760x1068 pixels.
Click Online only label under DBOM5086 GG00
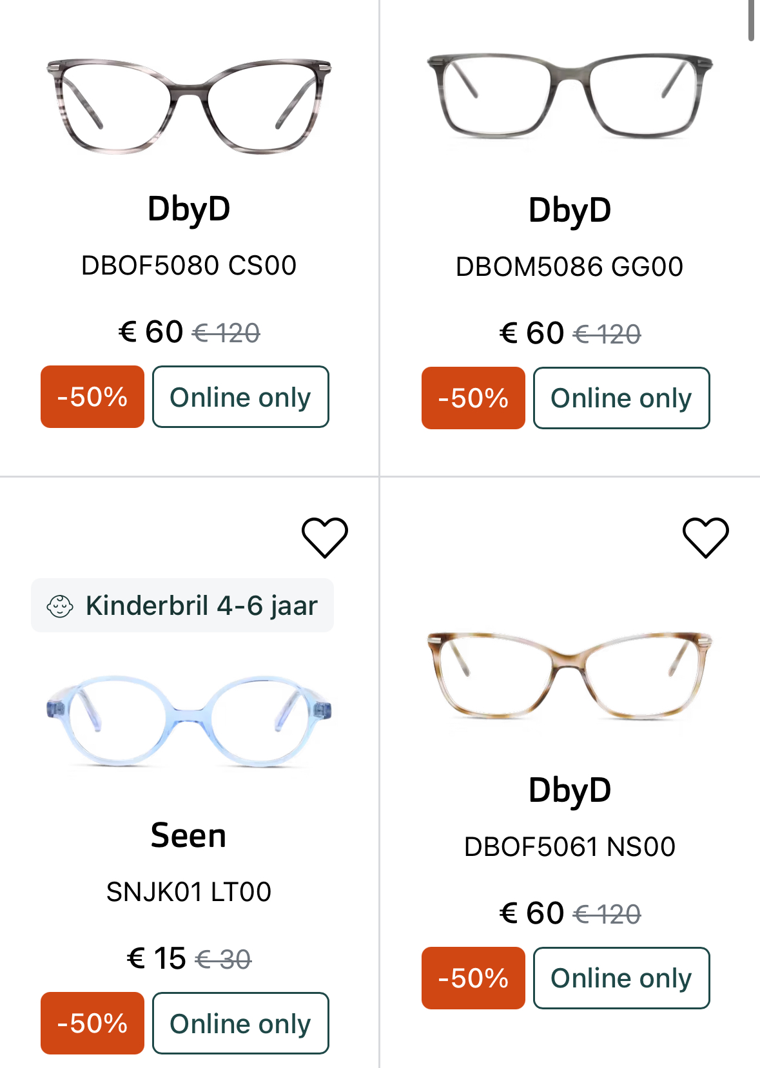pyautogui.click(x=621, y=398)
